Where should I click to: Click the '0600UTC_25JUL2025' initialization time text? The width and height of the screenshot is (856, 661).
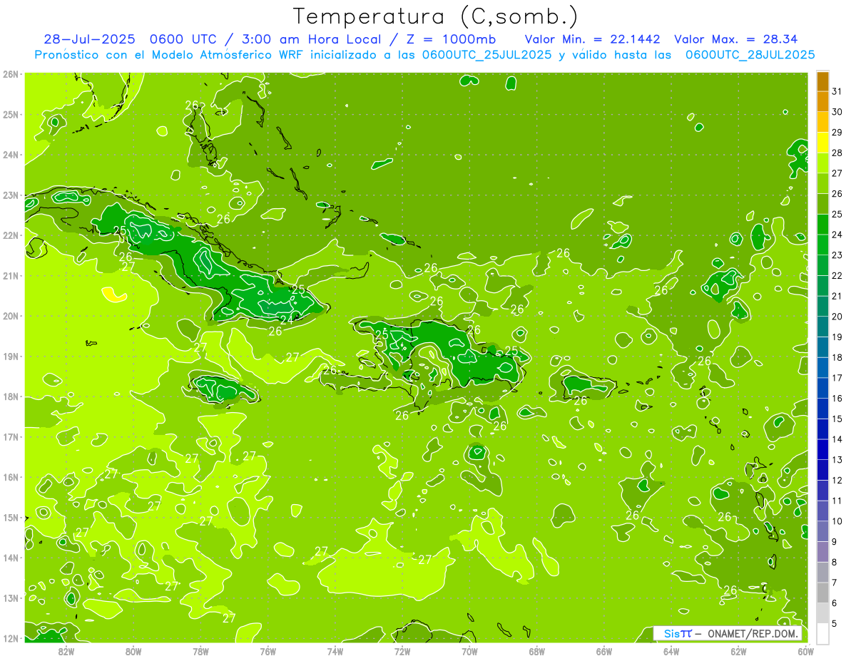486,55
